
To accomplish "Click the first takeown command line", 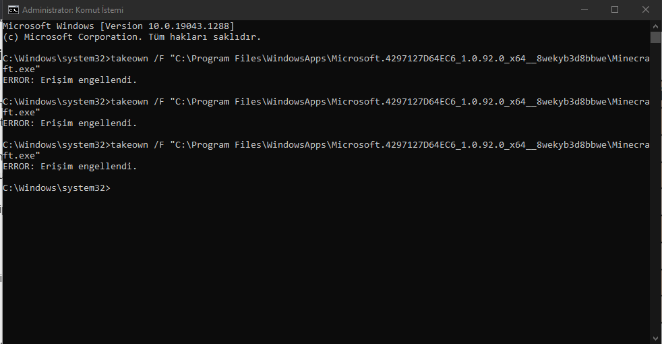I will (x=324, y=59).
